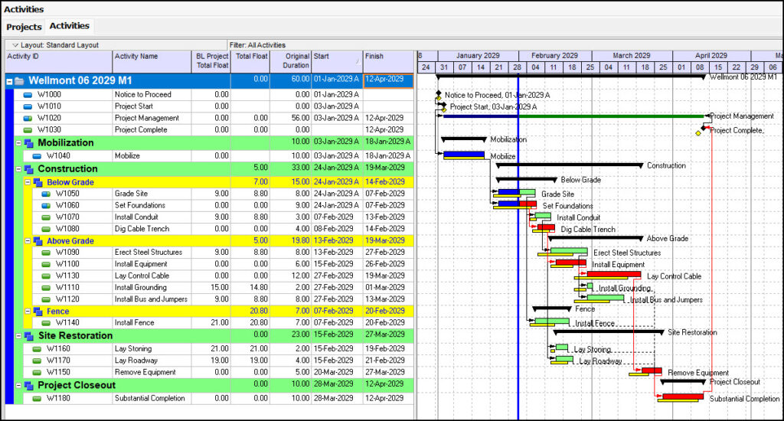
Task: Select the Lay Control Cable activity name
Action: click(142, 276)
